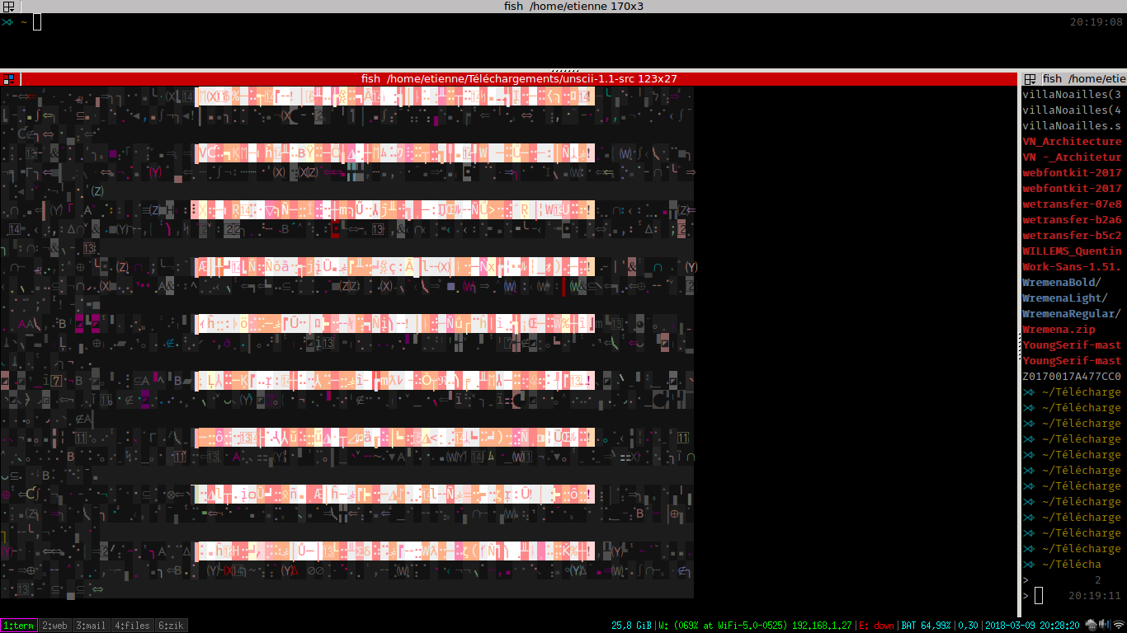Click the volume speaker tray icon

1104,625
